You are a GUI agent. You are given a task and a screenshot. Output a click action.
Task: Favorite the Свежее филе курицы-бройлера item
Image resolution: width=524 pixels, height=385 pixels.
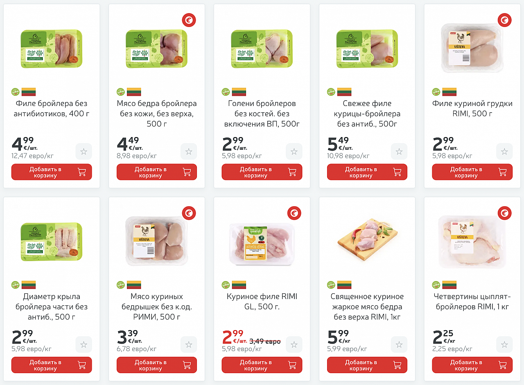(399, 152)
